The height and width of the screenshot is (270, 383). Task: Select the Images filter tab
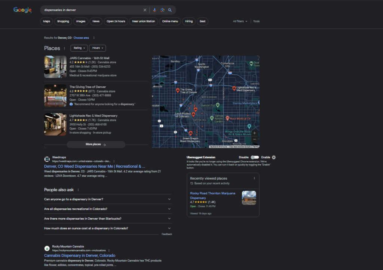click(81, 21)
